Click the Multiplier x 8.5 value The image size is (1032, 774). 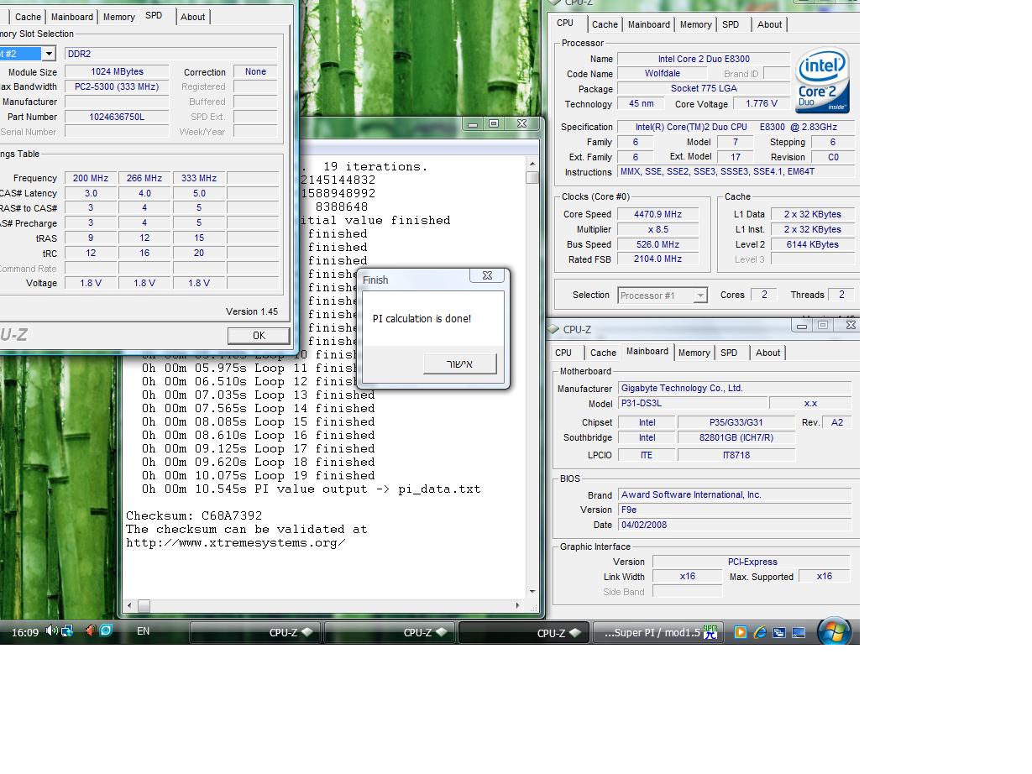pyautogui.click(x=657, y=229)
